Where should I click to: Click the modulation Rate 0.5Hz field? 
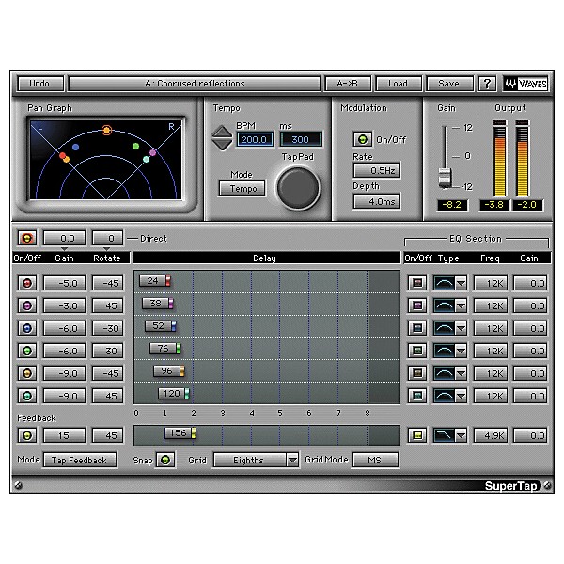377,170
